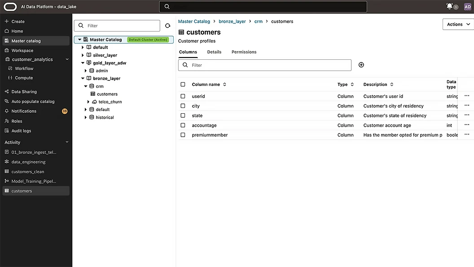This screenshot has width=474, height=267.
Task: Click the refresh icon beside catalog filter
Action: pyautogui.click(x=167, y=26)
